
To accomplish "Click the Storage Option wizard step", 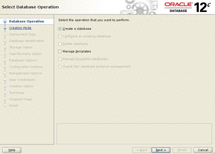I will click(21, 47).
